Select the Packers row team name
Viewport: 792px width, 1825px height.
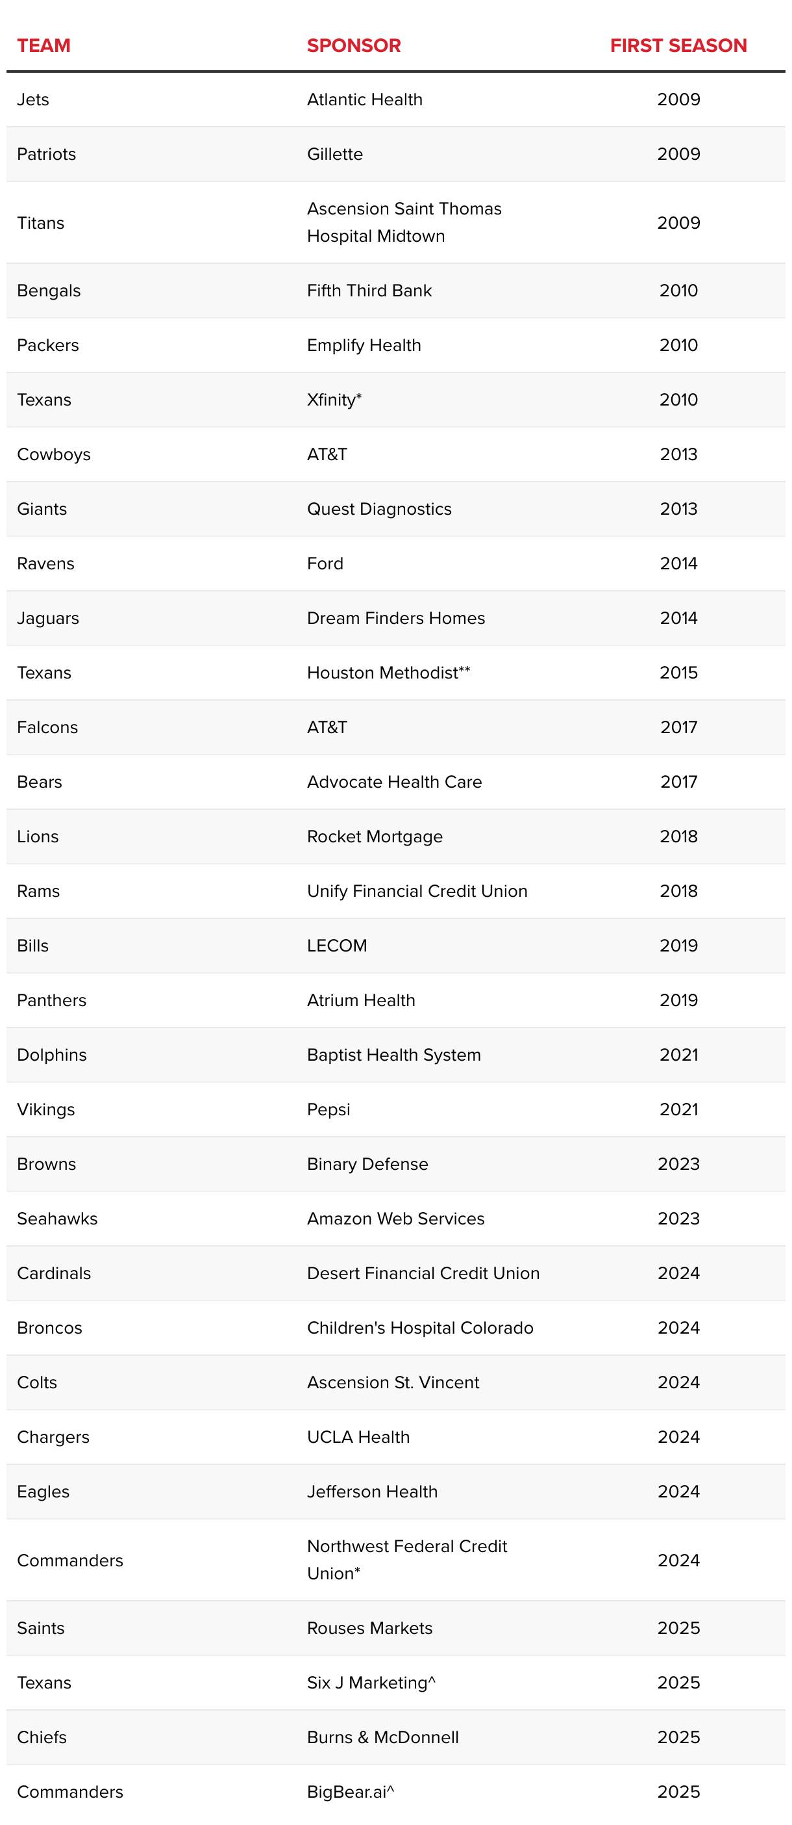point(48,346)
